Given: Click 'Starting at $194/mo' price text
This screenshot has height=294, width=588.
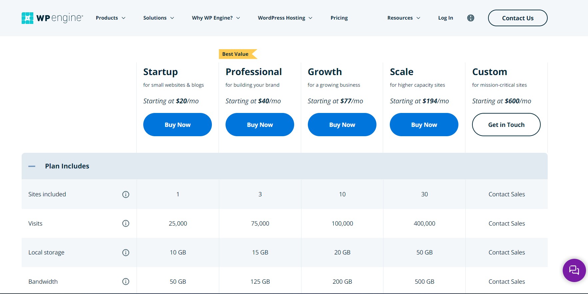Looking at the screenshot, I should [x=419, y=101].
